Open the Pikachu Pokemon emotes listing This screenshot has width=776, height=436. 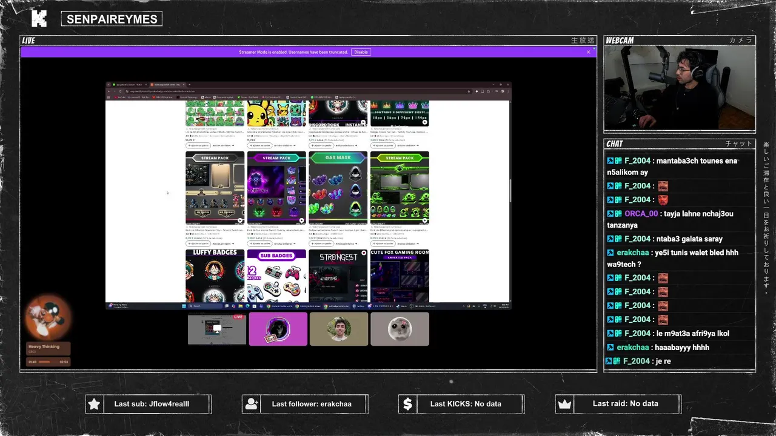276,113
